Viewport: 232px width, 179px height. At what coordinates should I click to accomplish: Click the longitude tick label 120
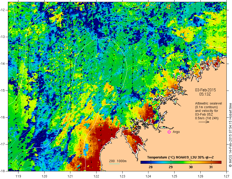[x=44, y=176]
